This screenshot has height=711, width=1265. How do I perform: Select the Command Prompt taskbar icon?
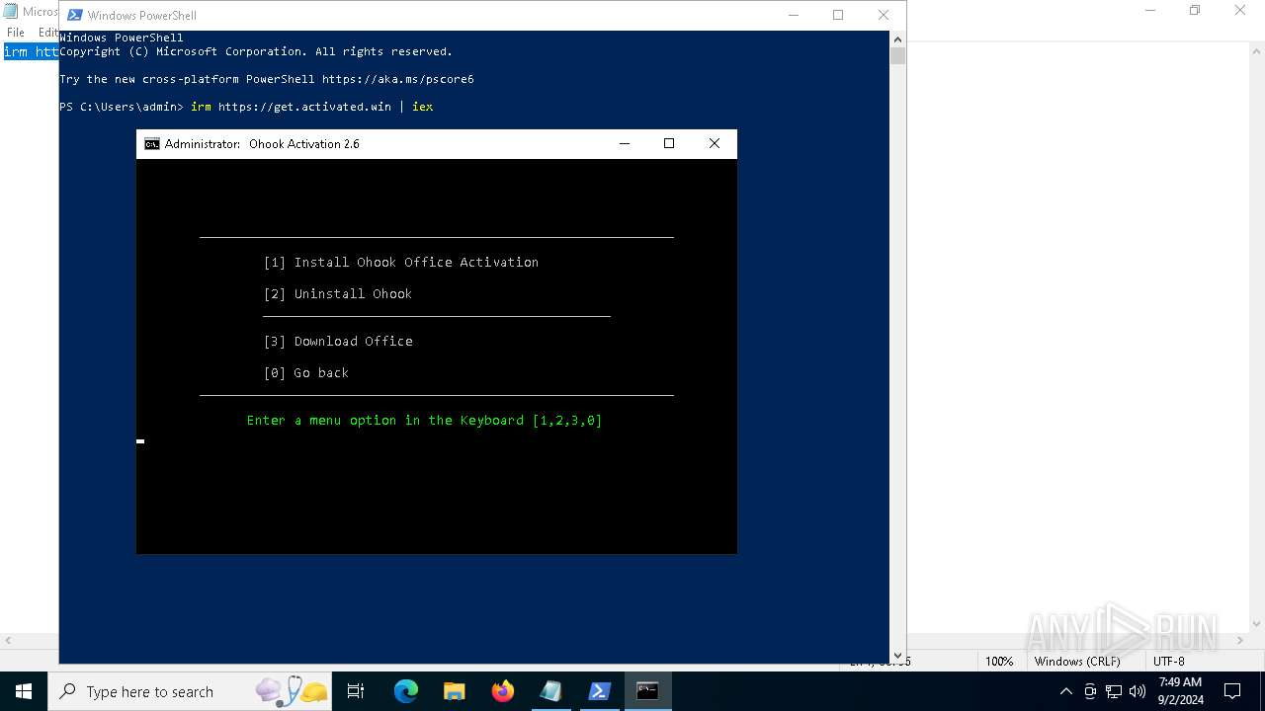point(647,691)
